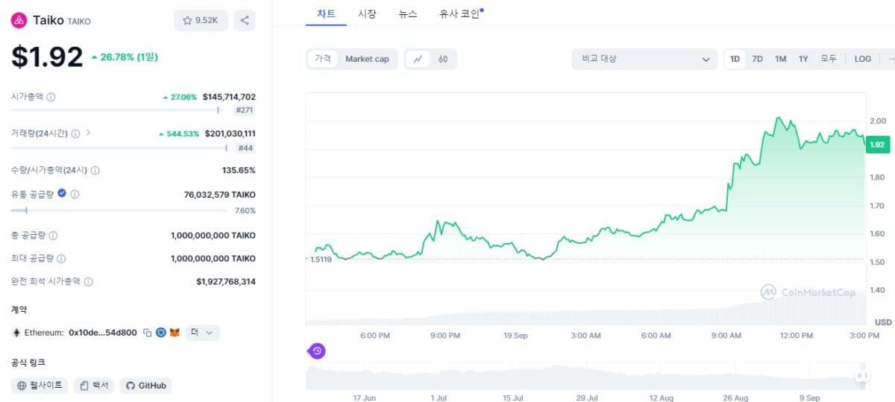Open the 웹사이트 official link
Screen dimensions: 895x402
pyautogui.click(x=40, y=386)
